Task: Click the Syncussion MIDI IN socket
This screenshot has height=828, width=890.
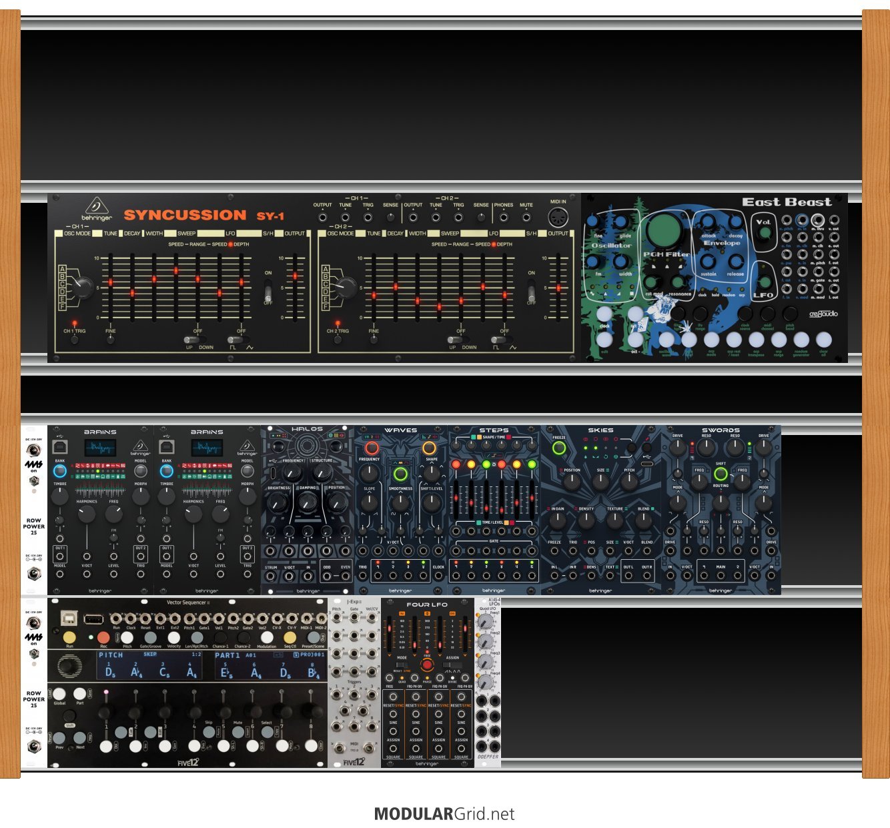Action: (558, 218)
